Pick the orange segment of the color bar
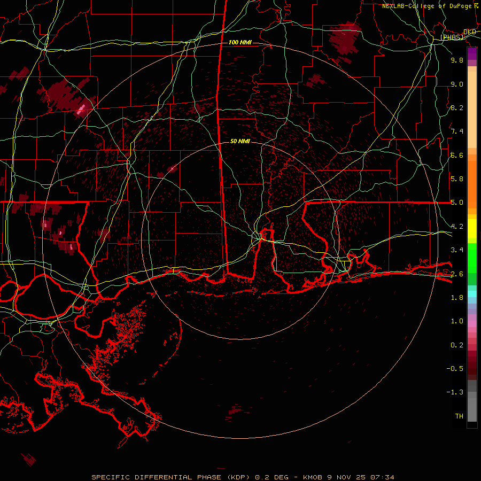The width and height of the screenshot is (481, 481). [472, 184]
